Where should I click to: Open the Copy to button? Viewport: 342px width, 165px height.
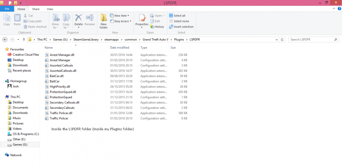point(66,21)
